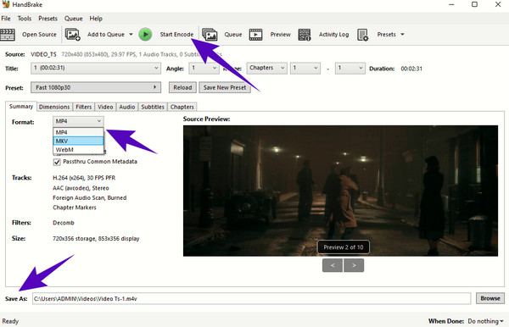Open the Activity Log icon
Image resolution: width=509 pixels, height=327 pixels.
pyautogui.click(x=305, y=35)
